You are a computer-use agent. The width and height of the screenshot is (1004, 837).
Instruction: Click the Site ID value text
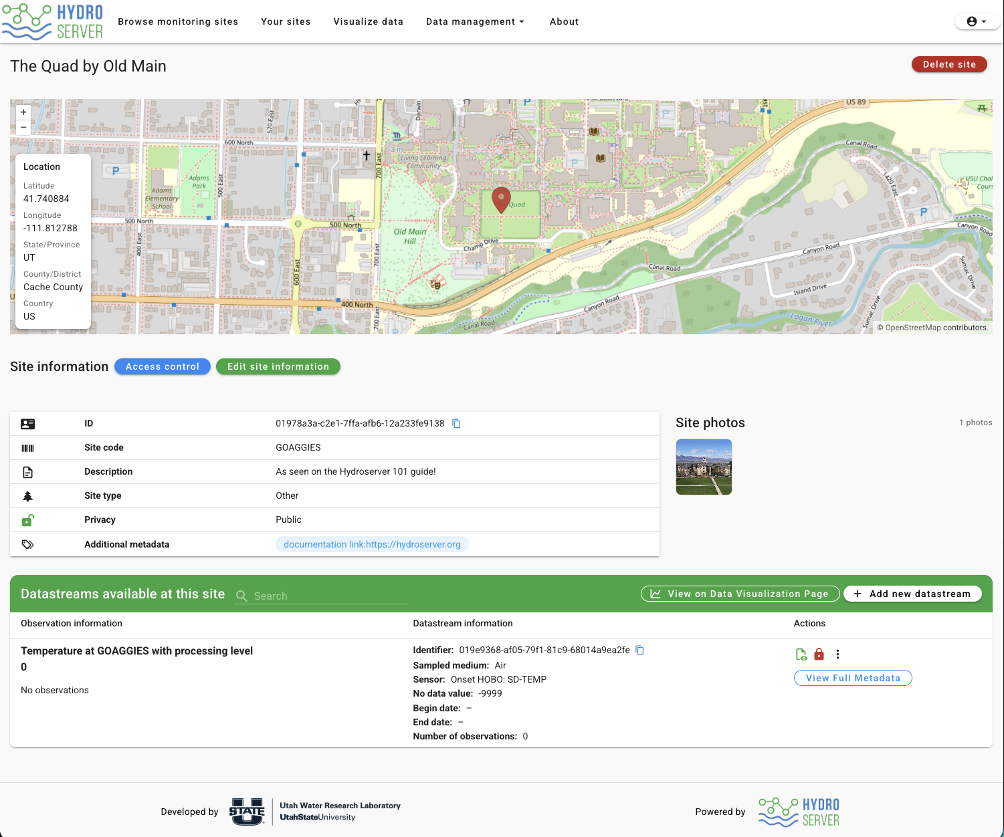click(360, 423)
